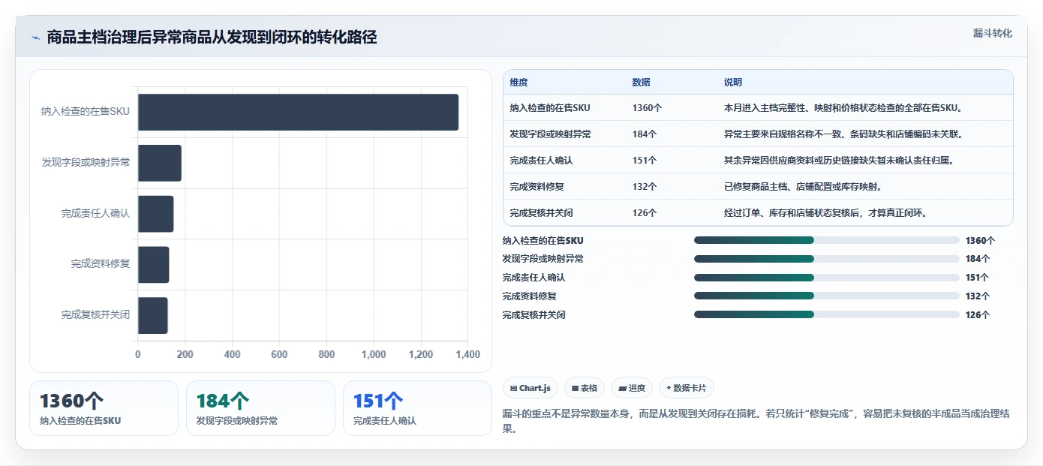
Task: Click the 151个 cell in the table
Action: point(645,161)
